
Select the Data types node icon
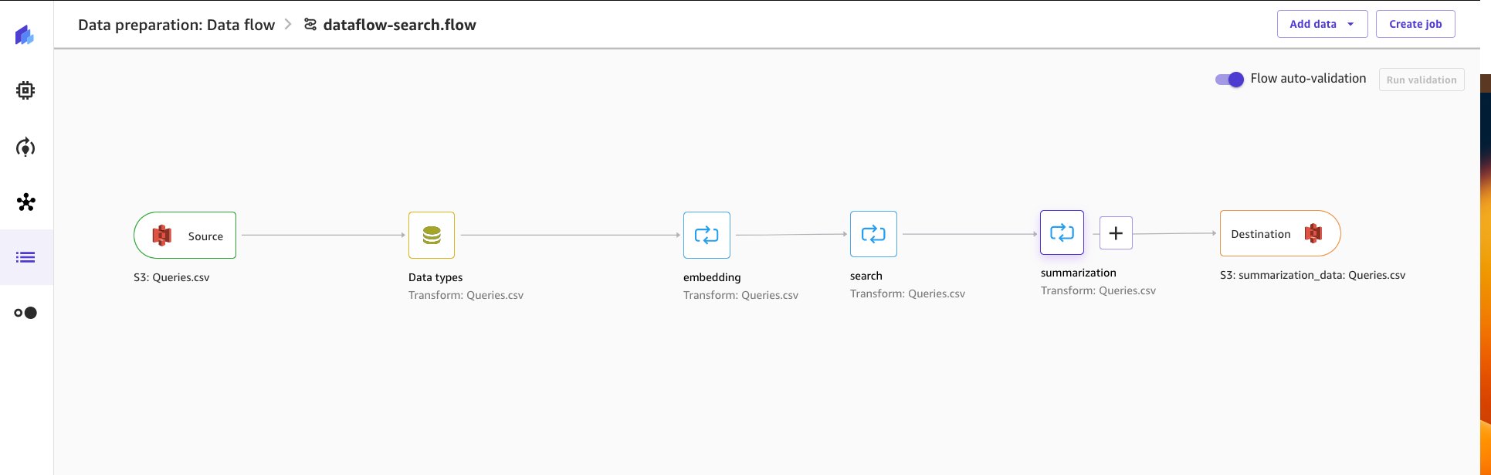click(x=432, y=236)
